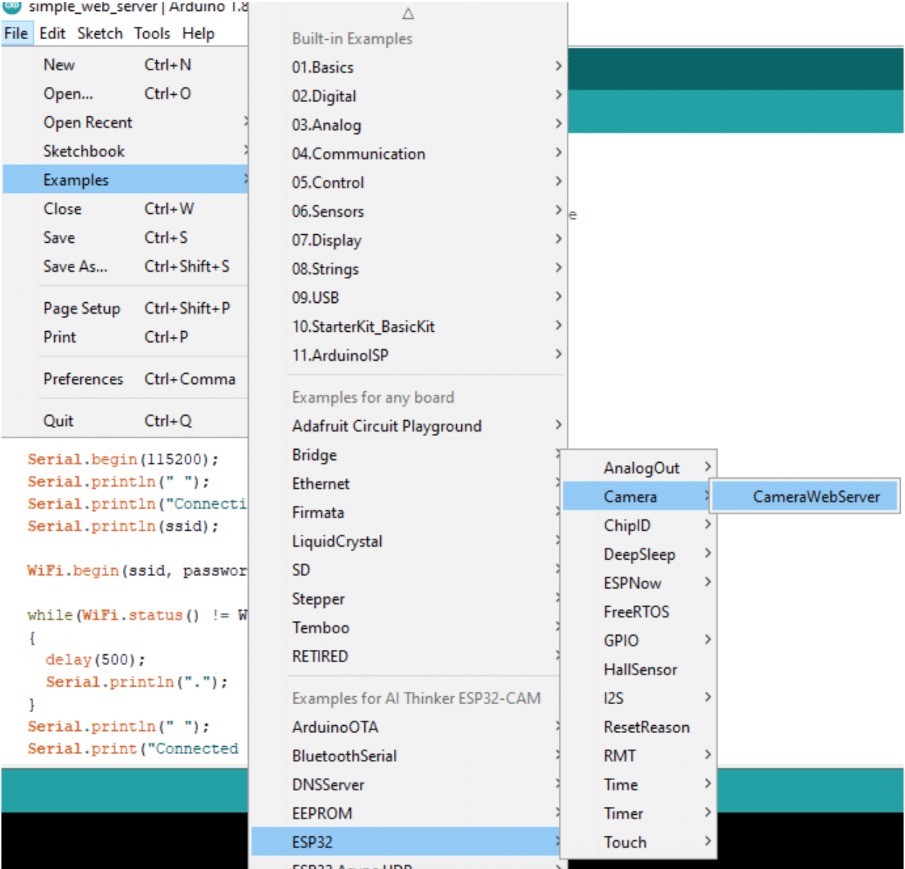Open the AnalogOut submenu
The width and height of the screenshot is (905, 869).
(x=639, y=468)
